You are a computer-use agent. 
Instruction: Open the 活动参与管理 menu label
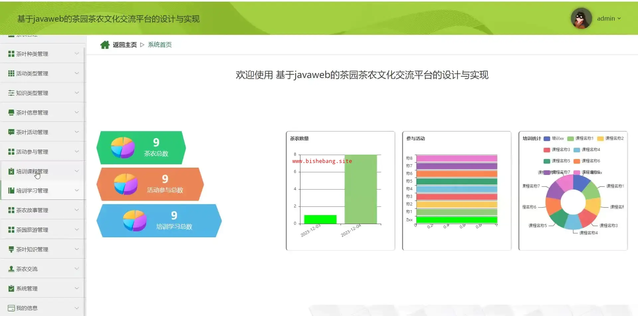32,152
